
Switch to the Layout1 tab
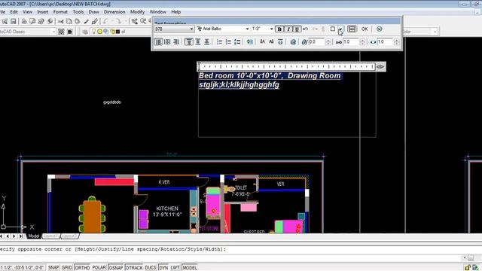click(x=50, y=236)
